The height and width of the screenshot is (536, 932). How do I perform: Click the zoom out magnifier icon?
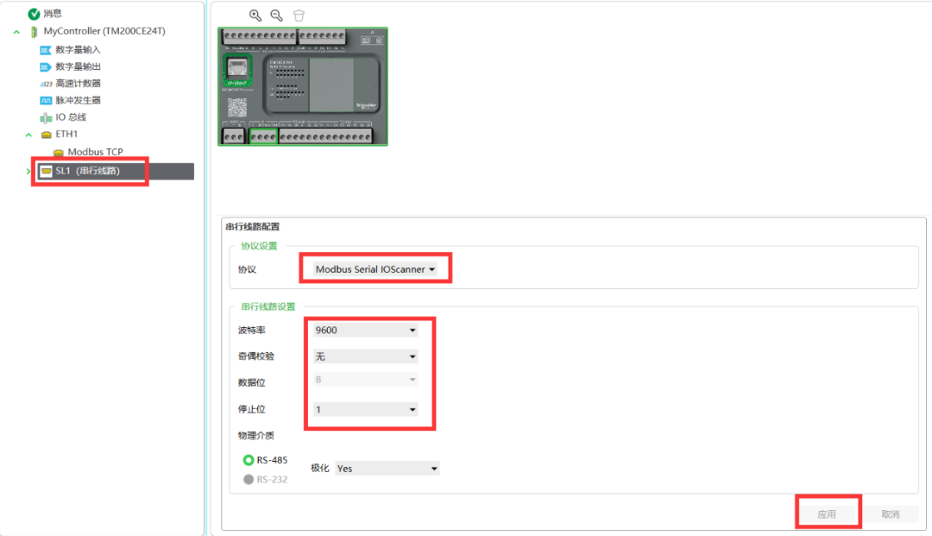pos(276,16)
